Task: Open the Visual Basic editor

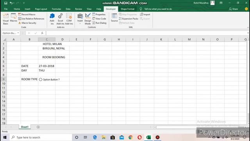Action: tap(5, 19)
